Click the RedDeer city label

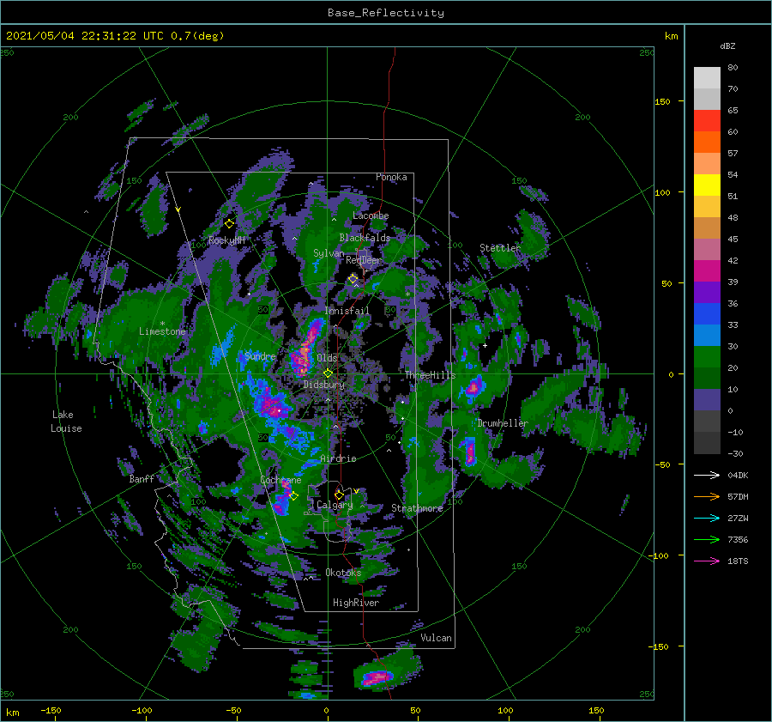(364, 260)
